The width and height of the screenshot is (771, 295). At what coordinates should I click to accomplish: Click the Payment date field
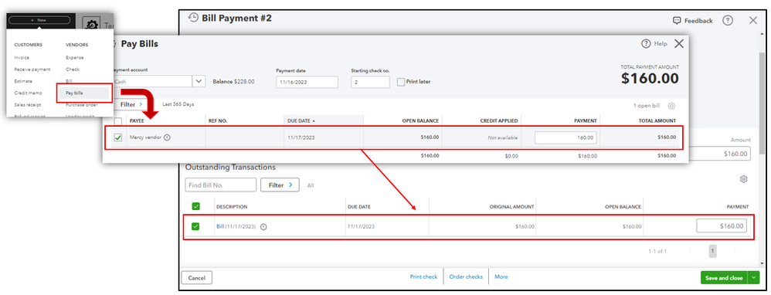click(x=307, y=82)
